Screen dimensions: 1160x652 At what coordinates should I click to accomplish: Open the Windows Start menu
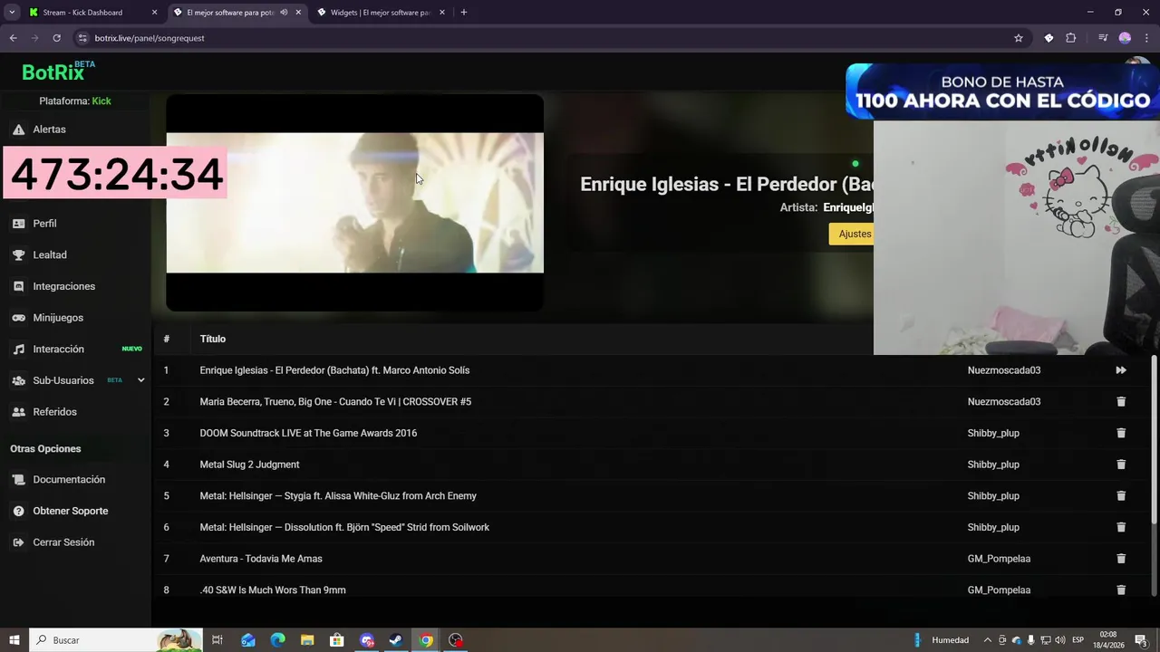[14, 640]
